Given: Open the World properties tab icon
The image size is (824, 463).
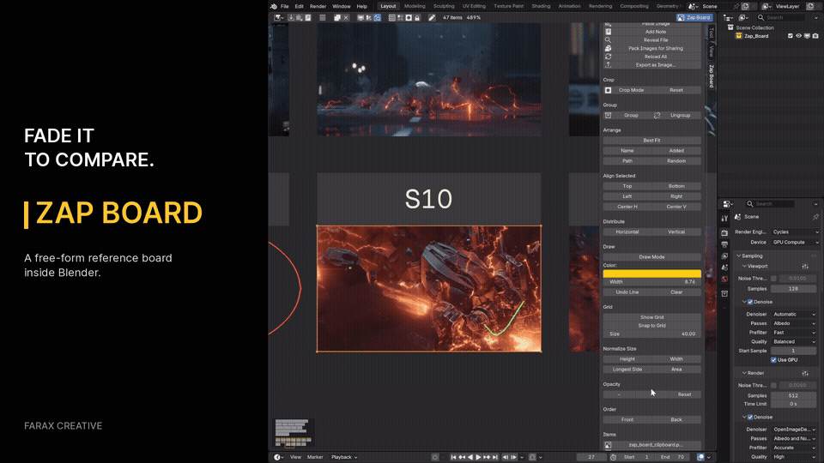Looking at the screenshot, I should pos(724,280).
